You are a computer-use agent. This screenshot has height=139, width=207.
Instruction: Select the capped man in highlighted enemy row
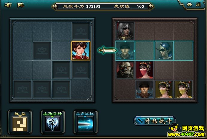125,51
